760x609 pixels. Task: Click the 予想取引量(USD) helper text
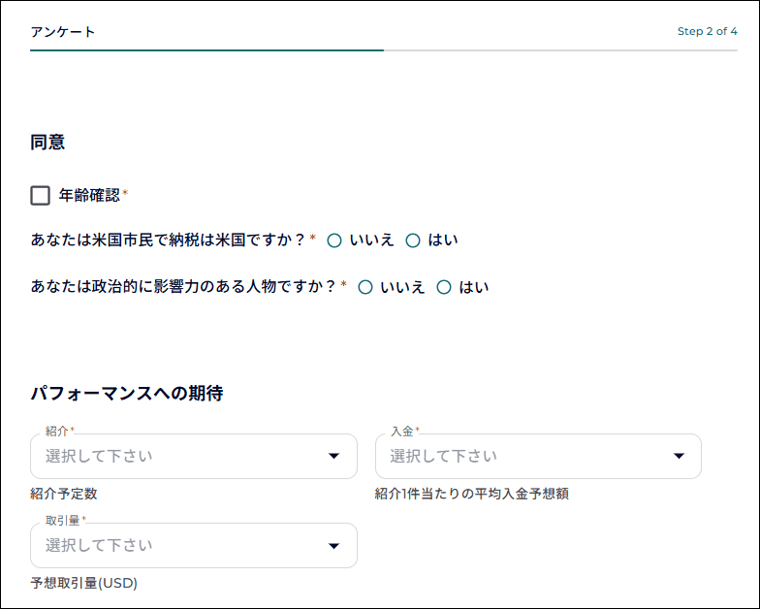pos(84,584)
